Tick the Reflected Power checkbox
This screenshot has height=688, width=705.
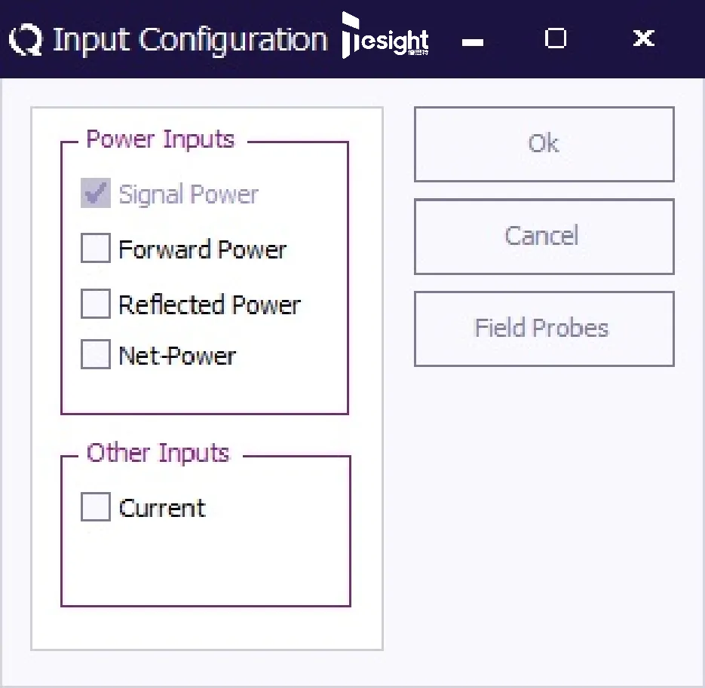pyautogui.click(x=96, y=304)
